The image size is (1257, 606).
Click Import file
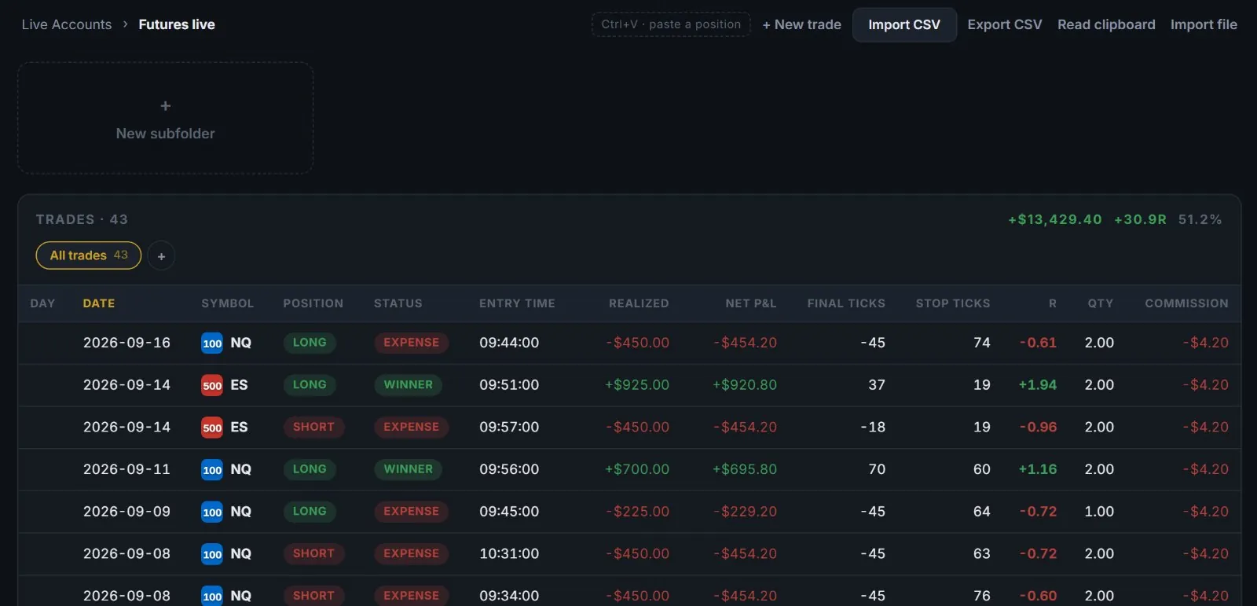[1204, 24]
